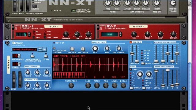196x110 pixels.
Task: Toggle DDL-1 Bypass/On/Off switch
Action: pos(13,27)
